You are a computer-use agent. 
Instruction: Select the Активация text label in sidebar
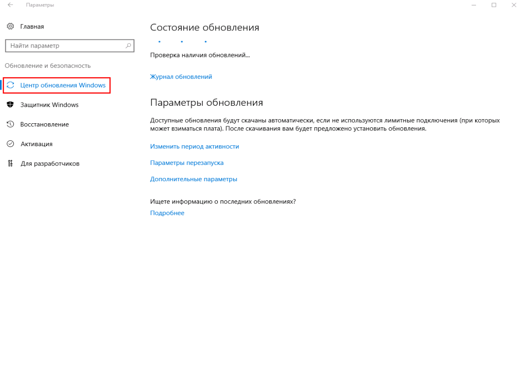pyautogui.click(x=36, y=144)
